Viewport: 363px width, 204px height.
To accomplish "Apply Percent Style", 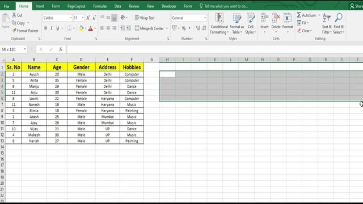I will tap(184, 28).
